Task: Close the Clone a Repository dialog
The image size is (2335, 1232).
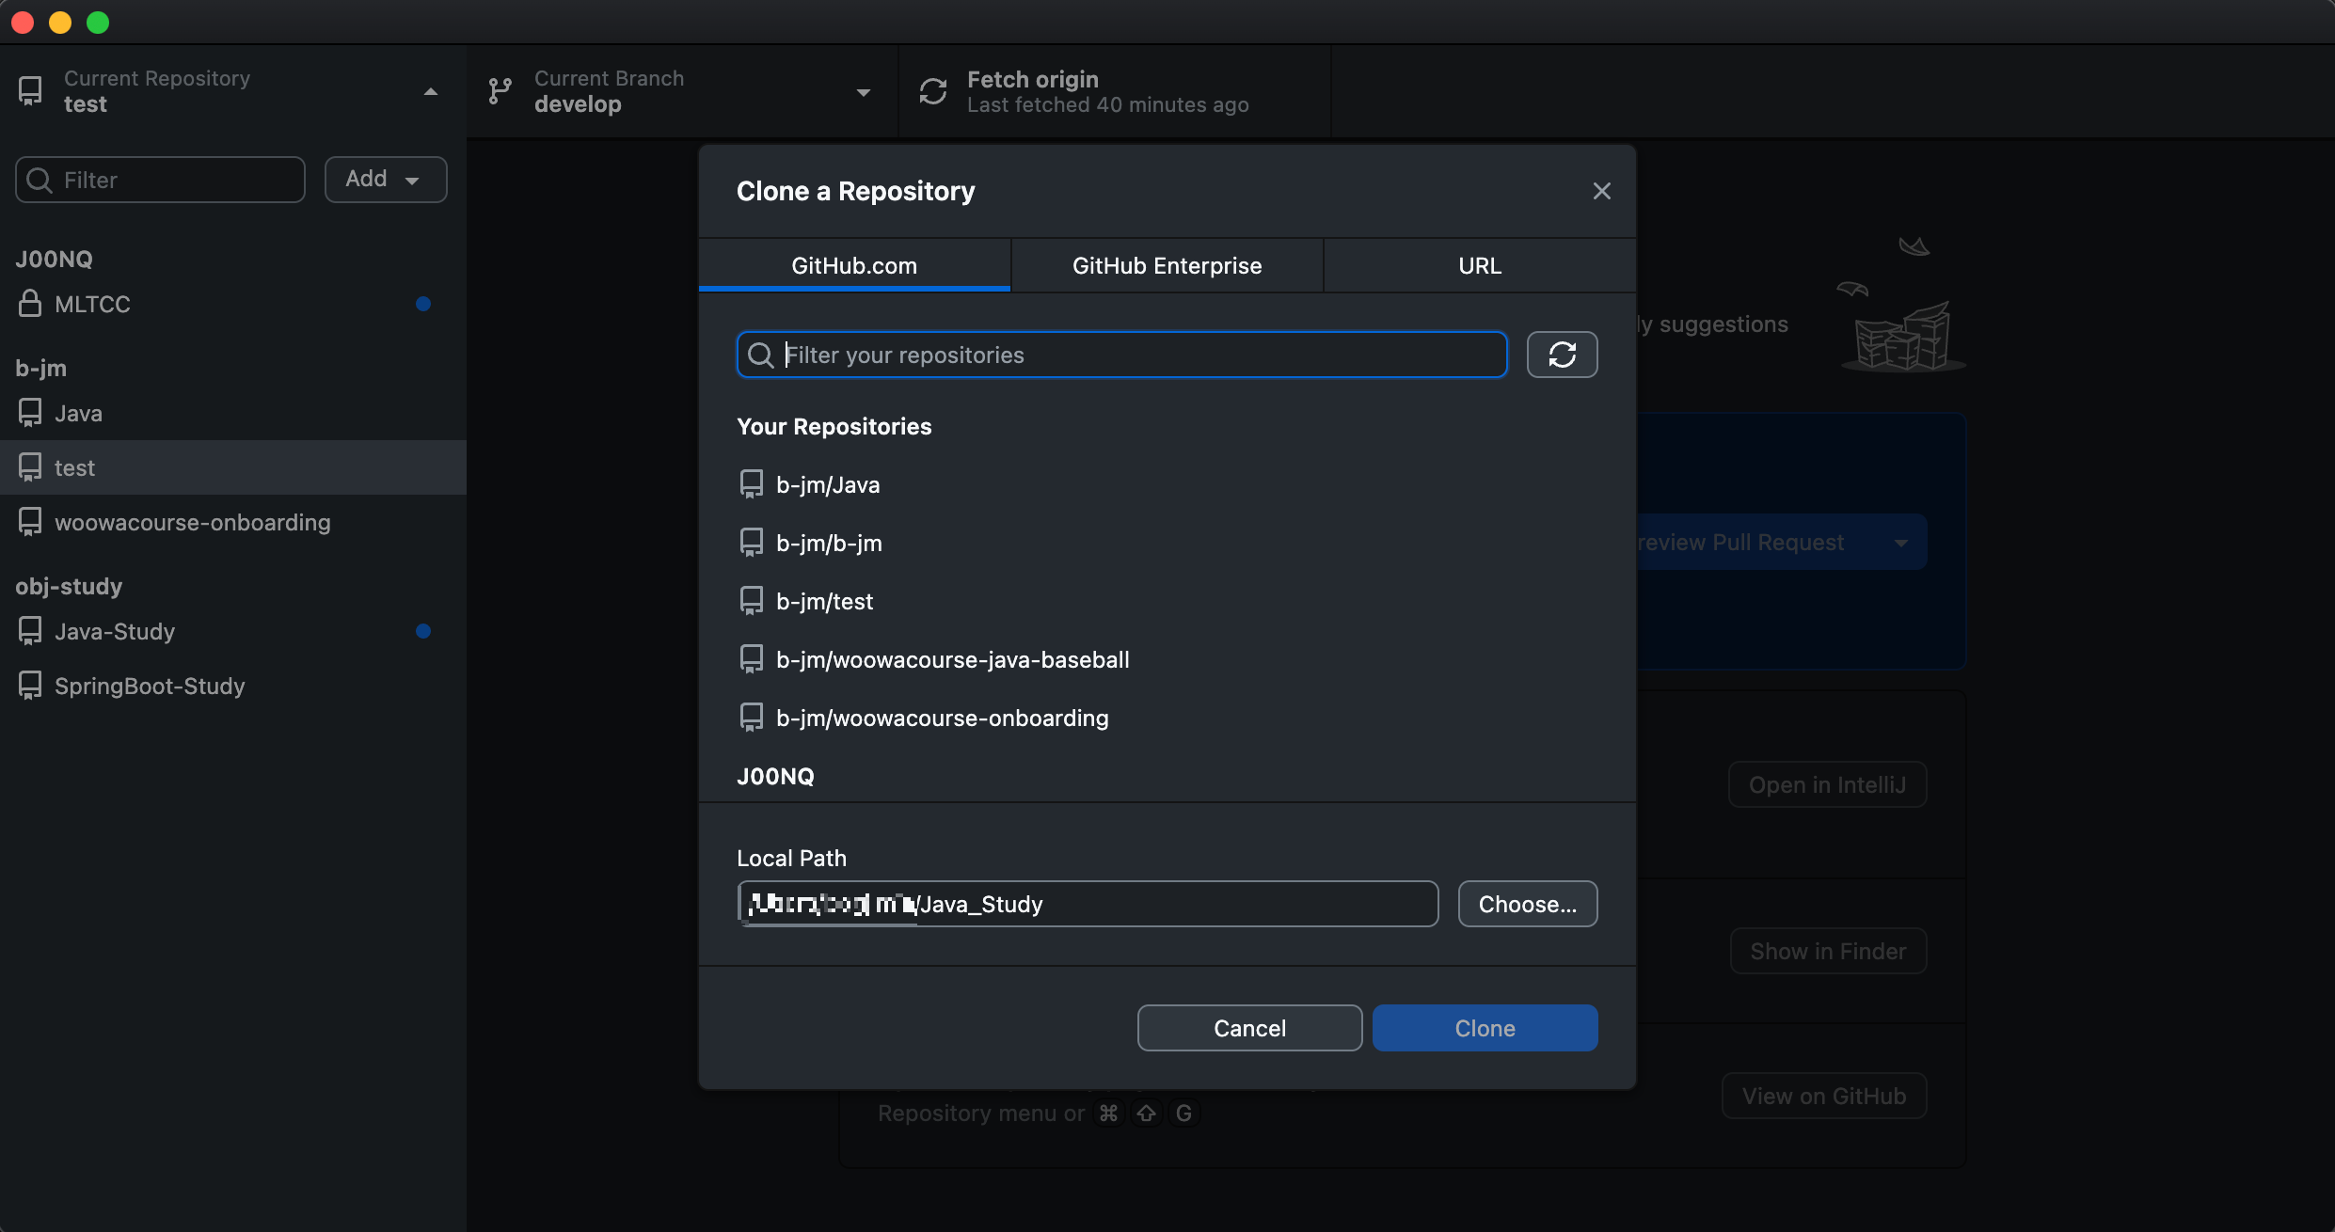Action: point(1601,191)
